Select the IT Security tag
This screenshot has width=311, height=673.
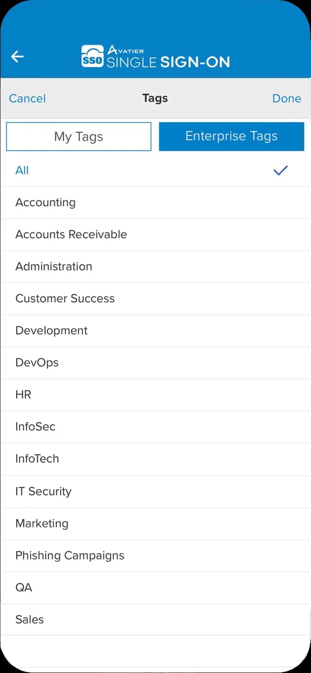point(43,491)
